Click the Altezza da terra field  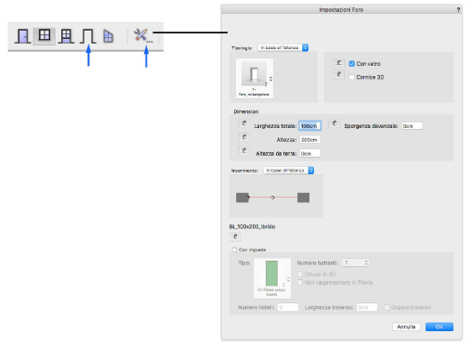(x=309, y=153)
